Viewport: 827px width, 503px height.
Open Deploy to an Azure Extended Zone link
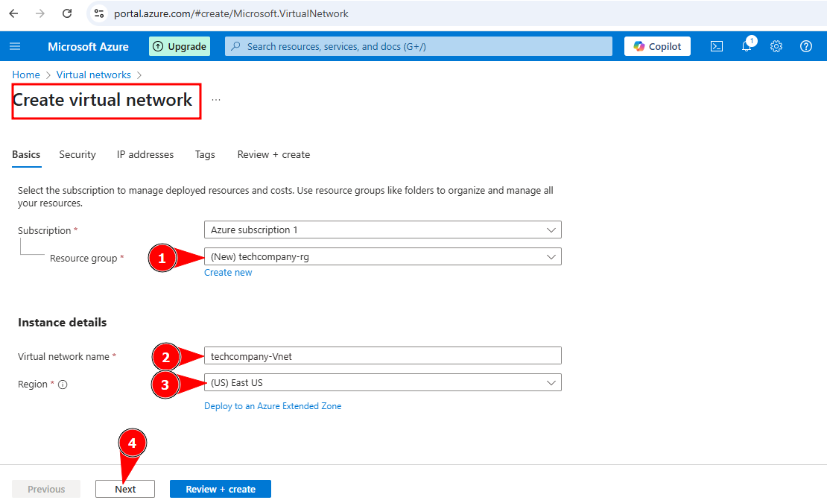tap(273, 406)
